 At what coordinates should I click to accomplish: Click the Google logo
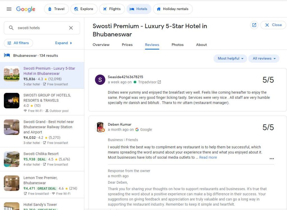pyautogui.click(x=26, y=9)
